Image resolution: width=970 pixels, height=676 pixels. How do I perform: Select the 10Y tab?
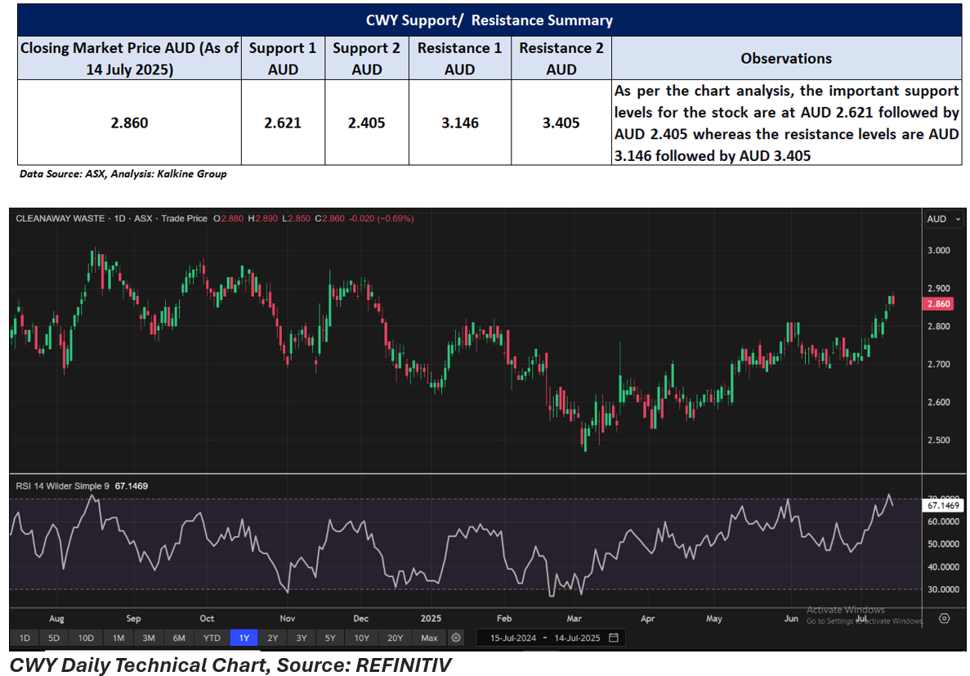(x=360, y=638)
